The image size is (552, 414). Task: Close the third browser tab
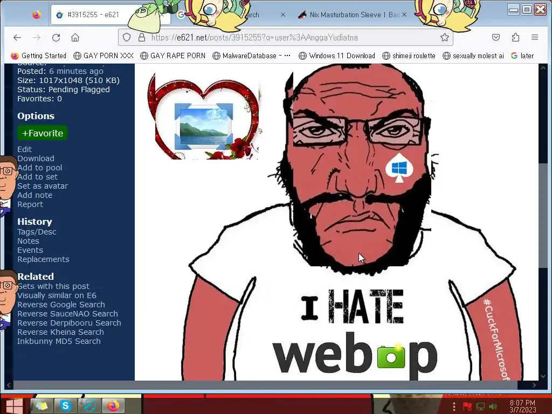(404, 15)
